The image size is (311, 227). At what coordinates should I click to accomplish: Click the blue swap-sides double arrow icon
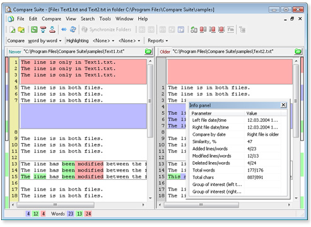click(64, 30)
